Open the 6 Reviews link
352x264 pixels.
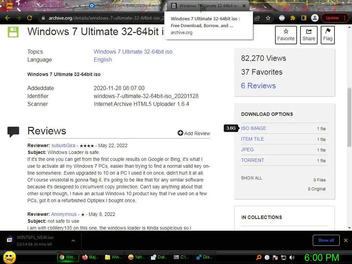258,86
